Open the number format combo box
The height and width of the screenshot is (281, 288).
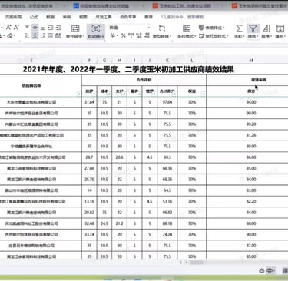tap(130, 28)
